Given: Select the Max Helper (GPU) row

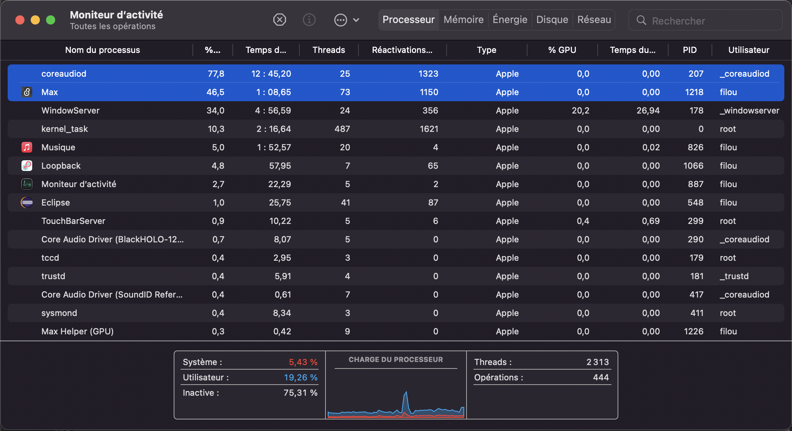Looking at the screenshot, I should pos(396,331).
